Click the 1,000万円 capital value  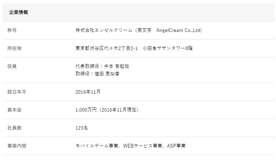click(86, 110)
